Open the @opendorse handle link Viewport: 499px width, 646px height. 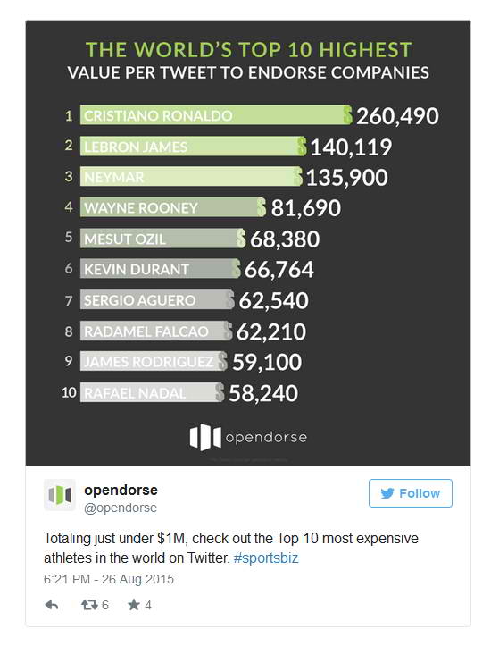pos(121,508)
